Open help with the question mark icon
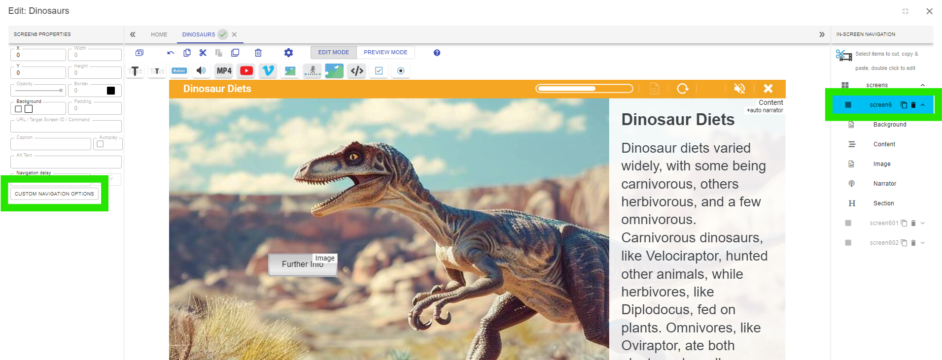Image resolution: width=942 pixels, height=360 pixels. point(437,53)
